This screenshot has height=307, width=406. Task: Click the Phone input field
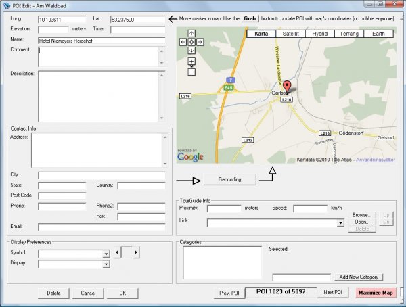pyautogui.click(x=62, y=206)
